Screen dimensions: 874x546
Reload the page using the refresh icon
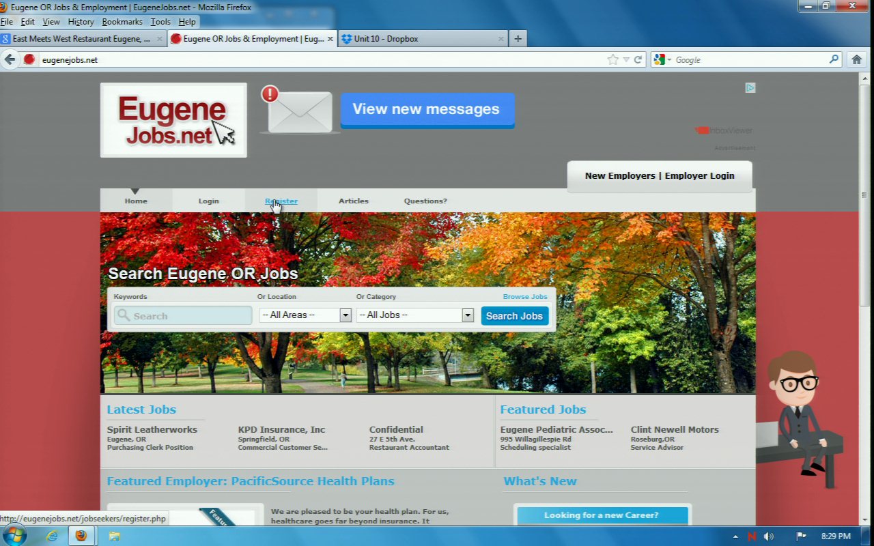(638, 59)
